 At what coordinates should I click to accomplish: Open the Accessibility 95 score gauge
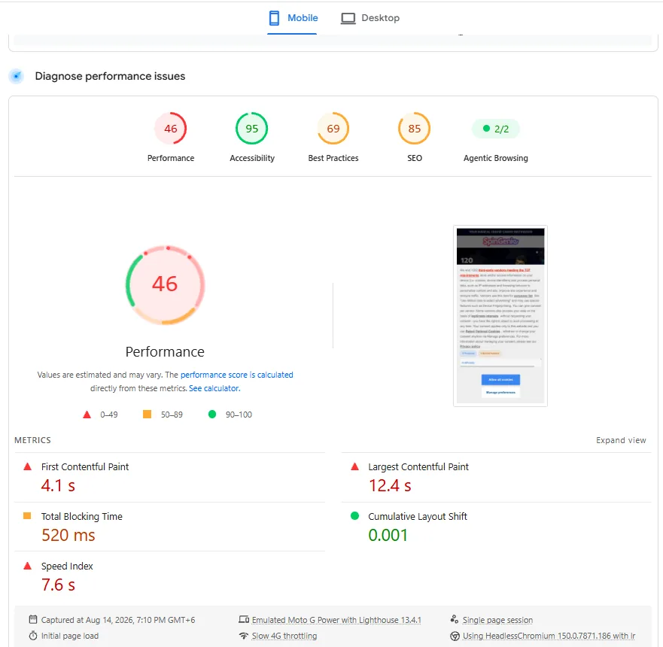(x=251, y=128)
